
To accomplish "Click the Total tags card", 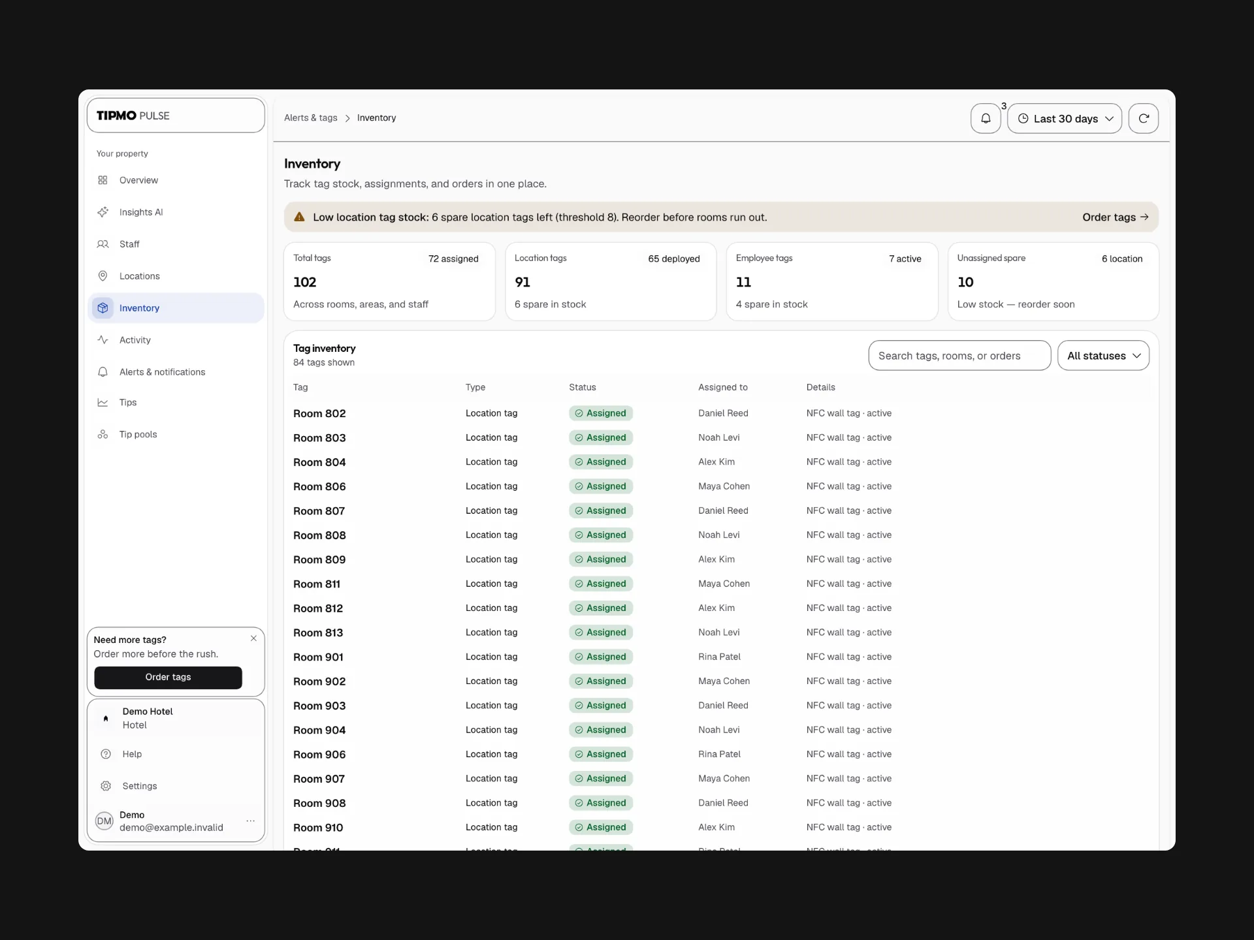I will [x=389, y=282].
